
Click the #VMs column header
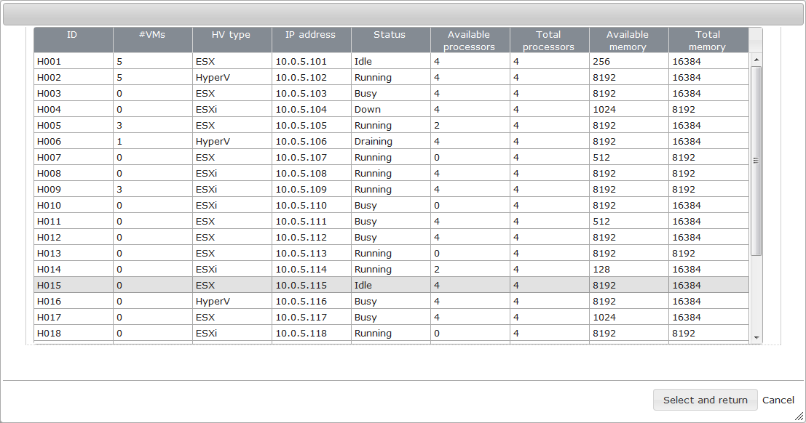click(x=153, y=40)
